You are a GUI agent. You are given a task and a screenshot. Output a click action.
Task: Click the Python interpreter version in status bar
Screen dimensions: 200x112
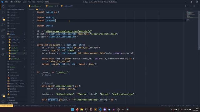[37, 106]
